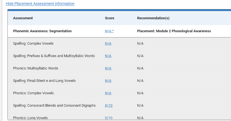Click recommendation N/A in Consonant Blends row
This screenshot has height=121, width=231.
click(x=140, y=105)
